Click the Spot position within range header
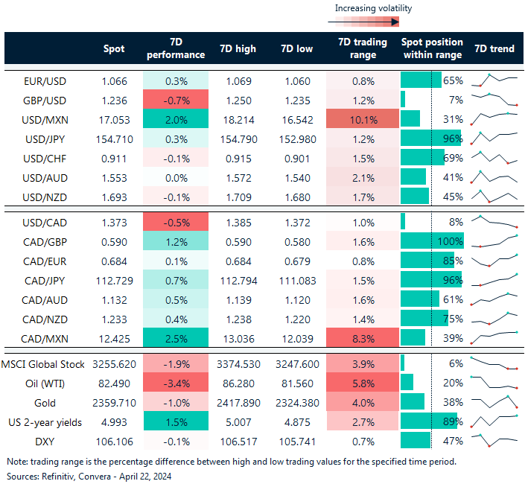525x484 pixels. (x=432, y=48)
